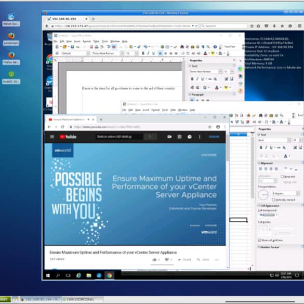Toggle Underline in the Writer formatting toolbar
The image size is (304, 304).
click(153, 53)
